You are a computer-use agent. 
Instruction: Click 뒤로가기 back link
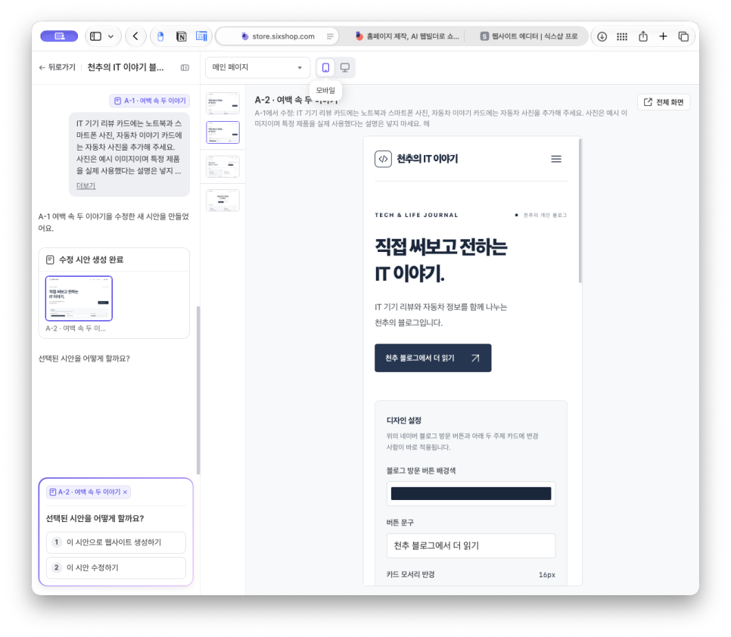tap(57, 67)
